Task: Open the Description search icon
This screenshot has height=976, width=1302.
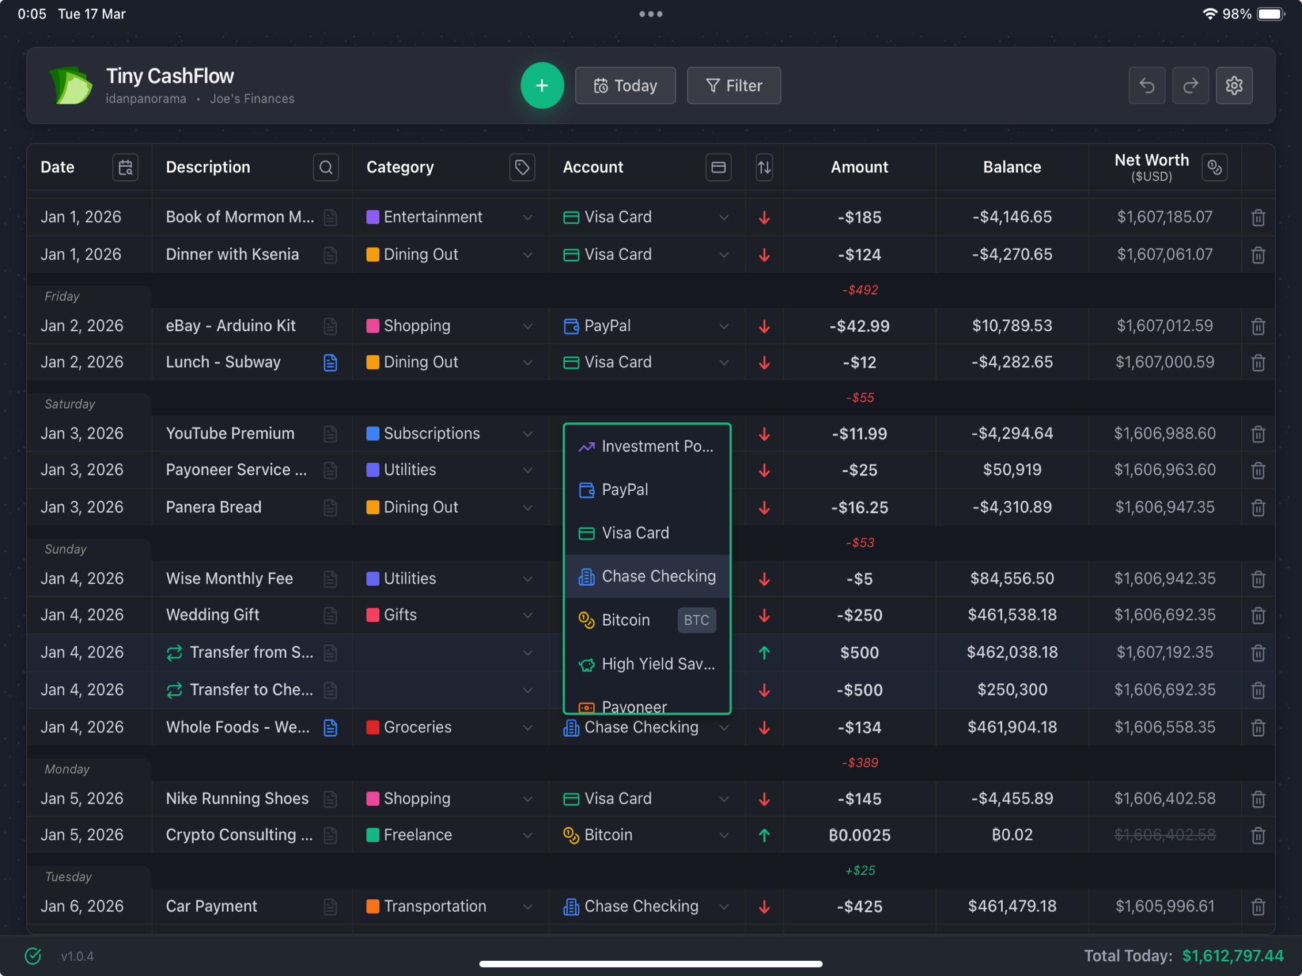Action: tap(325, 167)
